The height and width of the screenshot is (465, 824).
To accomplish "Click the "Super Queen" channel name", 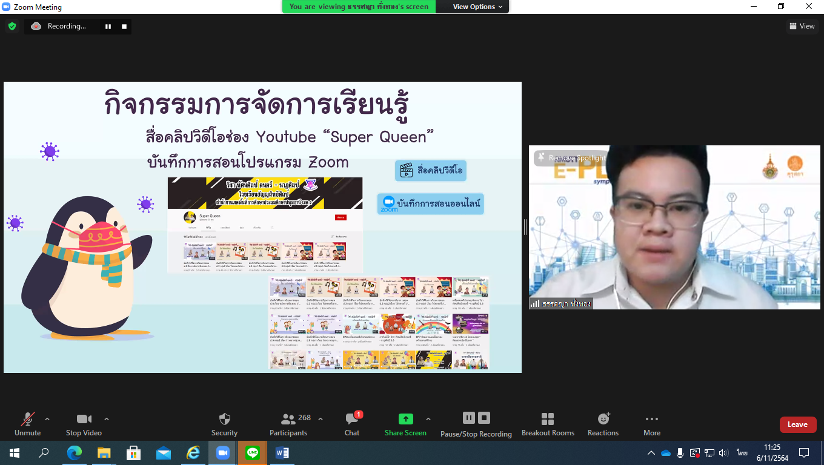I will tap(210, 216).
